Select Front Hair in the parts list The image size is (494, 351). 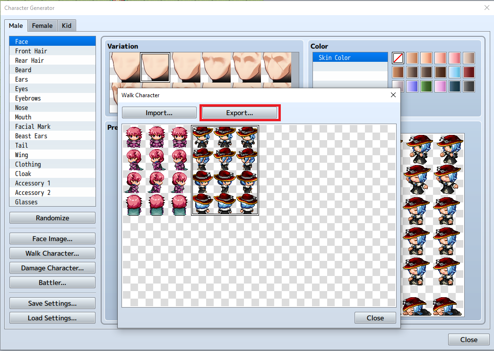[52, 50]
